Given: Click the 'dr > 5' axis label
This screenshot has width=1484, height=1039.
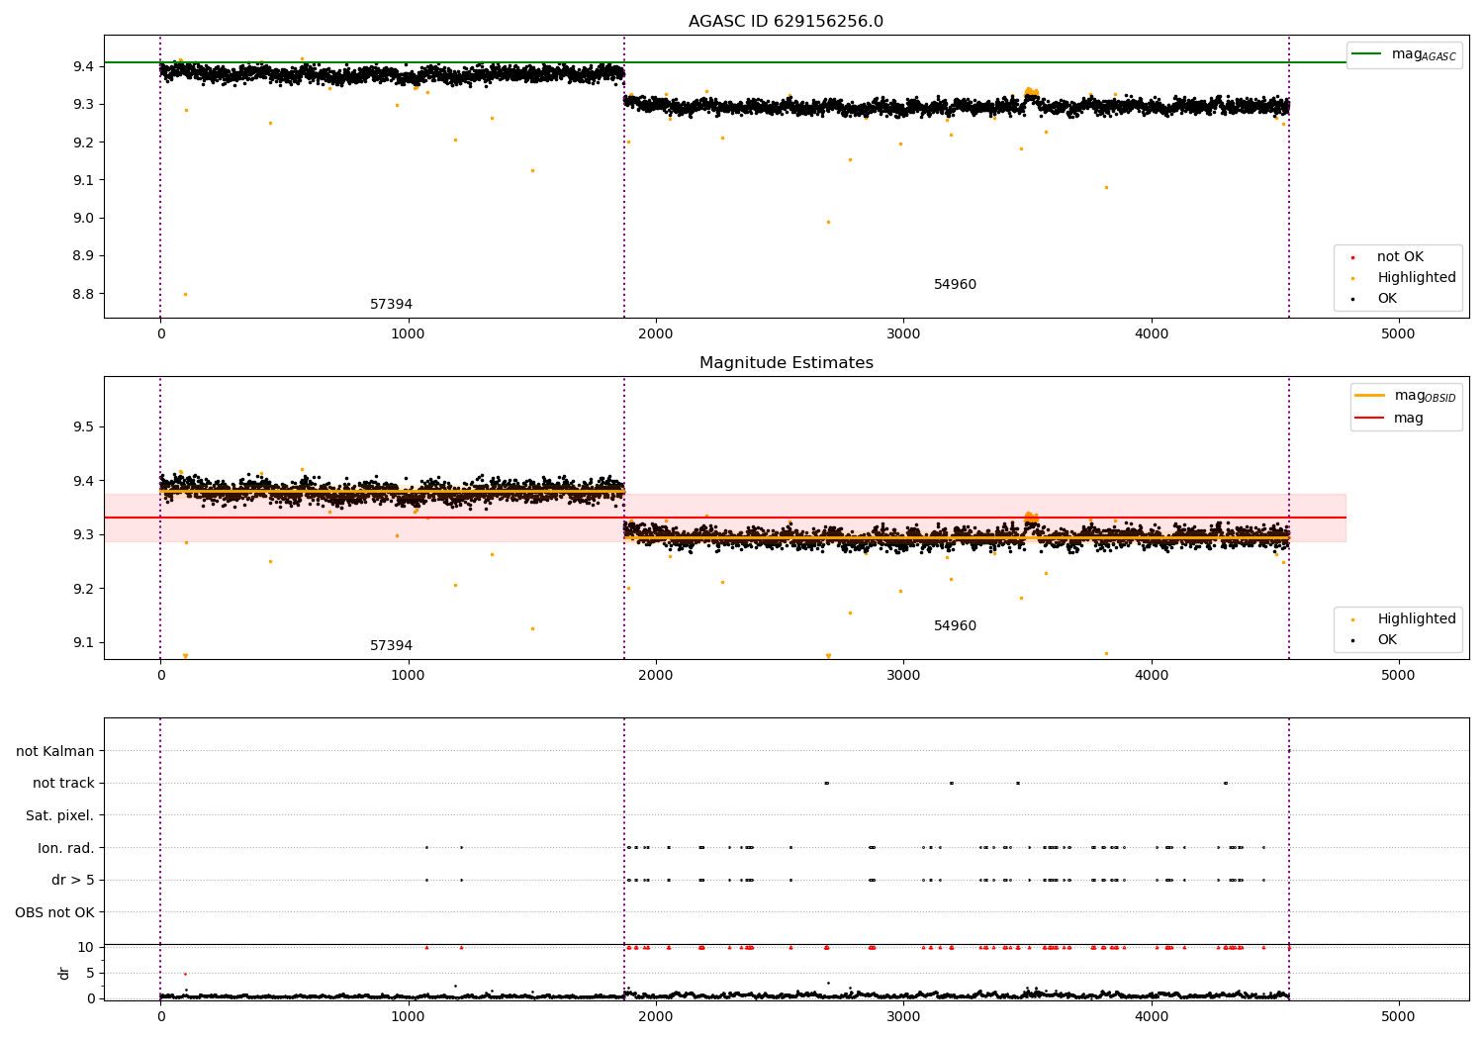Looking at the screenshot, I should (x=73, y=881).
